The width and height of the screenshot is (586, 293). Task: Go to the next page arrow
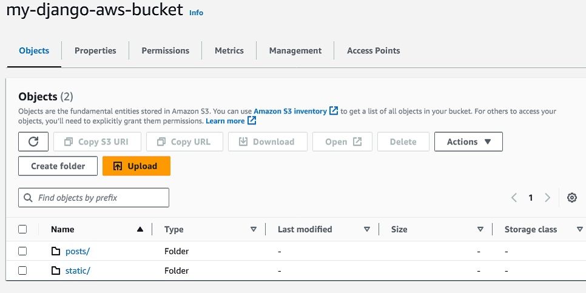(548, 198)
